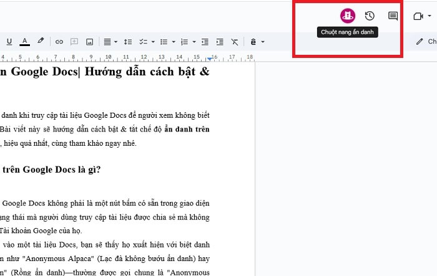The image size is (437, 276).
Task: Insert a link using chain icon
Action: point(59,42)
